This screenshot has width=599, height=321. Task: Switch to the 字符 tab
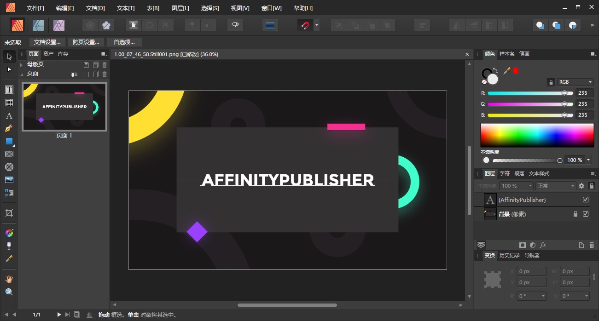tap(505, 173)
